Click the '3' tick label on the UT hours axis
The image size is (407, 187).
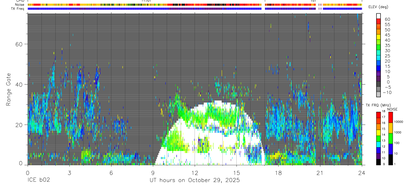(x=69, y=172)
